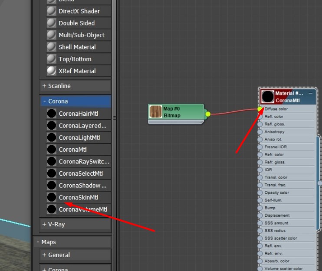Select the DirectX Shader material entry
Screen dimensions: 322x271
pos(79,11)
